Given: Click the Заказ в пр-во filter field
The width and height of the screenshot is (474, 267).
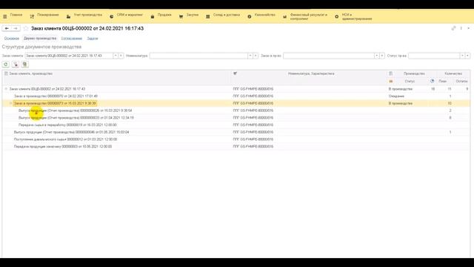Looking at the screenshot, I should pos(329,56).
